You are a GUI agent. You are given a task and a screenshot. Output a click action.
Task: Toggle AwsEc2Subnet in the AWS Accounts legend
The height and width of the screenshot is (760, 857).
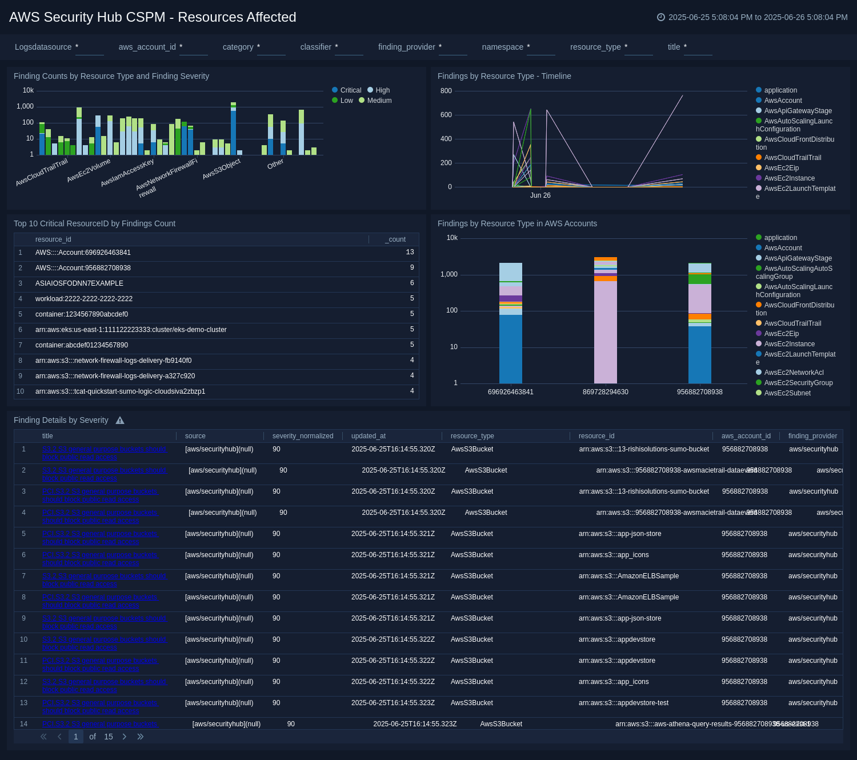pos(783,393)
